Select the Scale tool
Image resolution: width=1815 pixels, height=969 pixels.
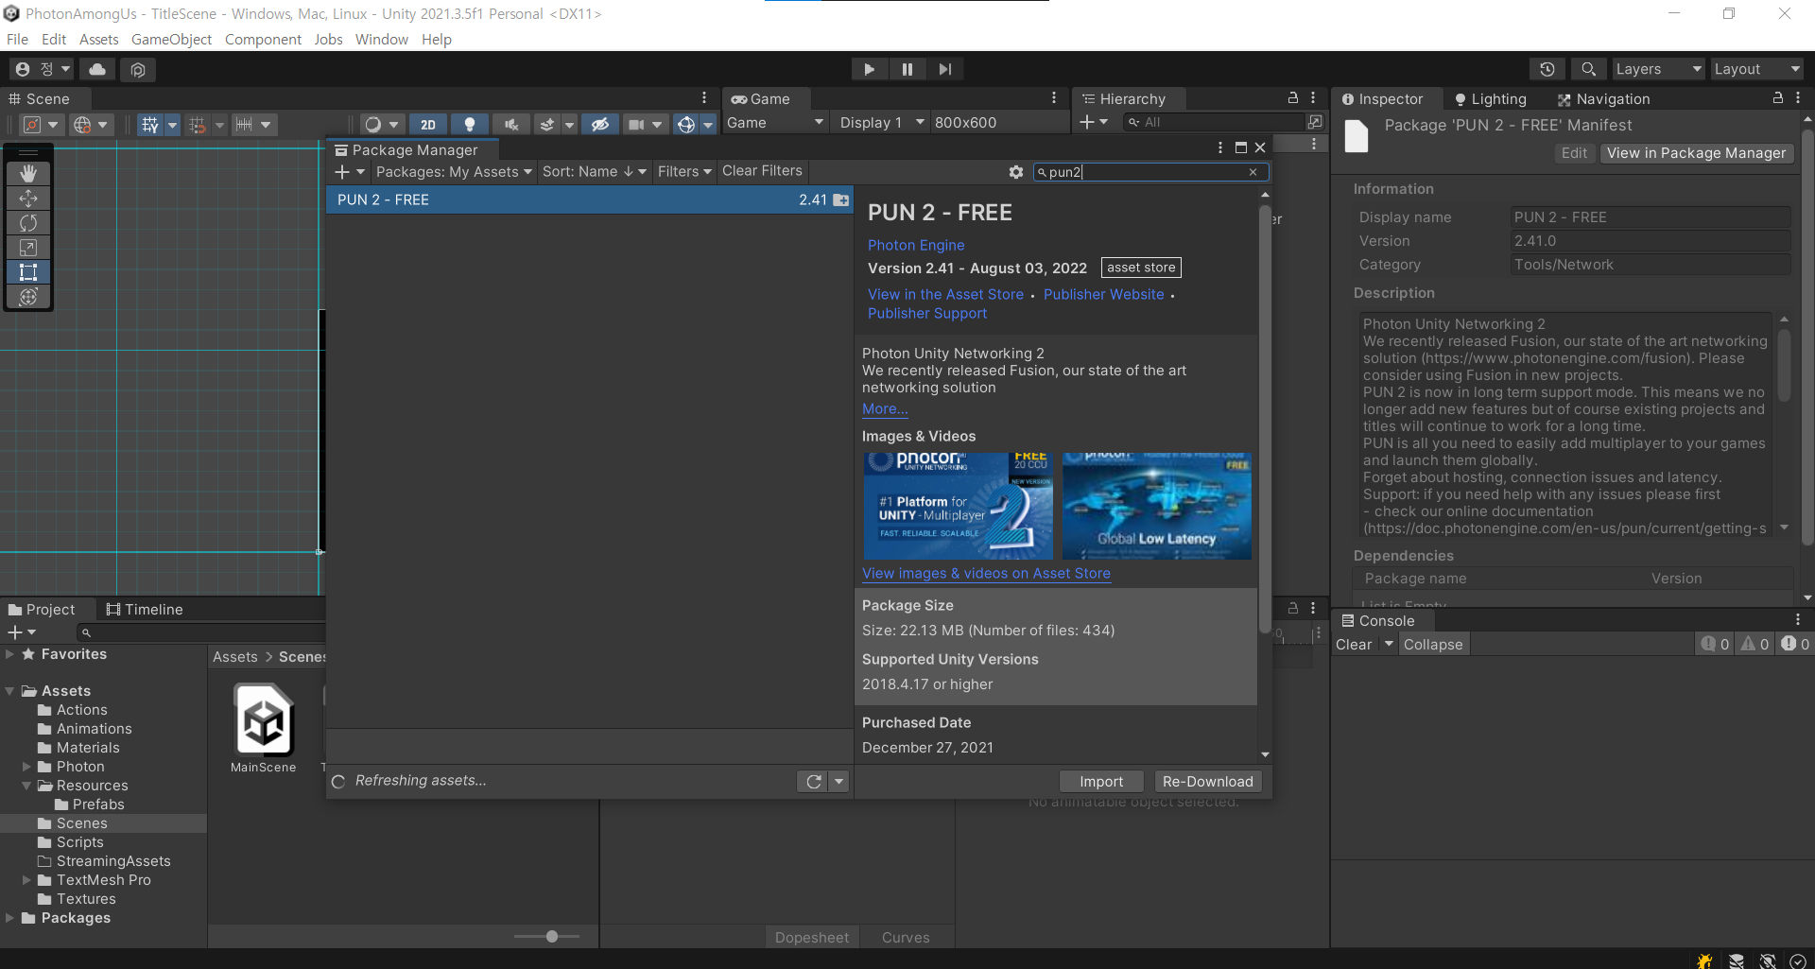click(x=28, y=247)
